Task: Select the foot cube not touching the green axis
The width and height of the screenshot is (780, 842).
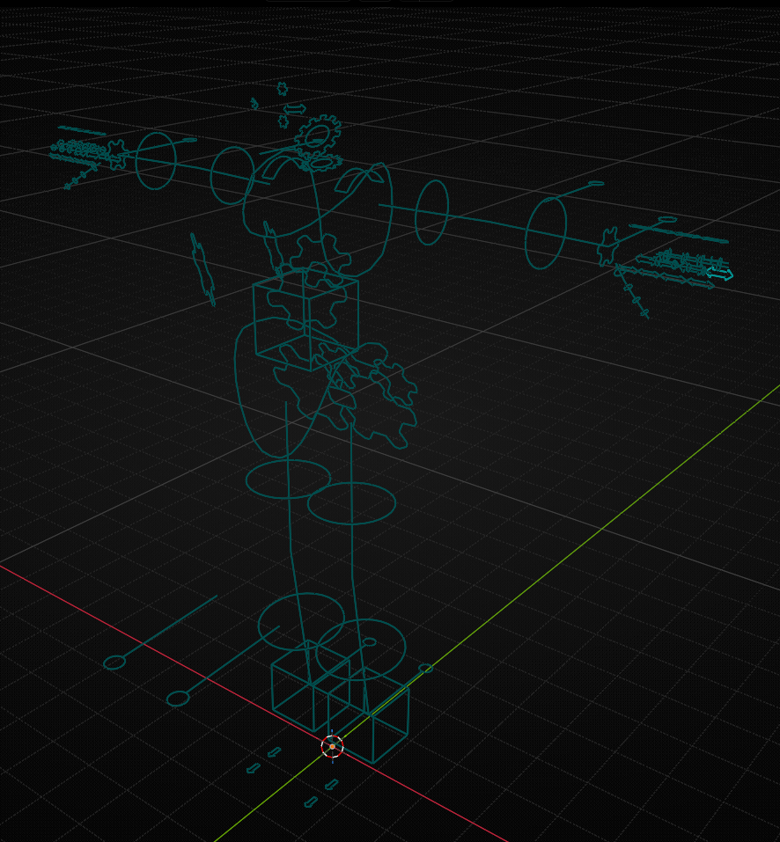Action: pyautogui.click(x=311, y=686)
